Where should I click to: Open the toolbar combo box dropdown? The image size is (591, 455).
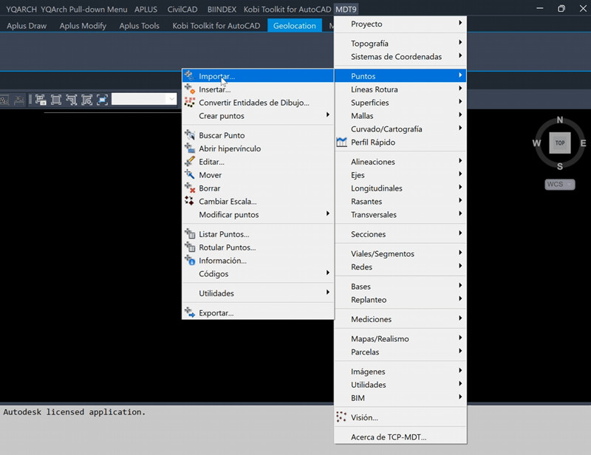(x=171, y=99)
